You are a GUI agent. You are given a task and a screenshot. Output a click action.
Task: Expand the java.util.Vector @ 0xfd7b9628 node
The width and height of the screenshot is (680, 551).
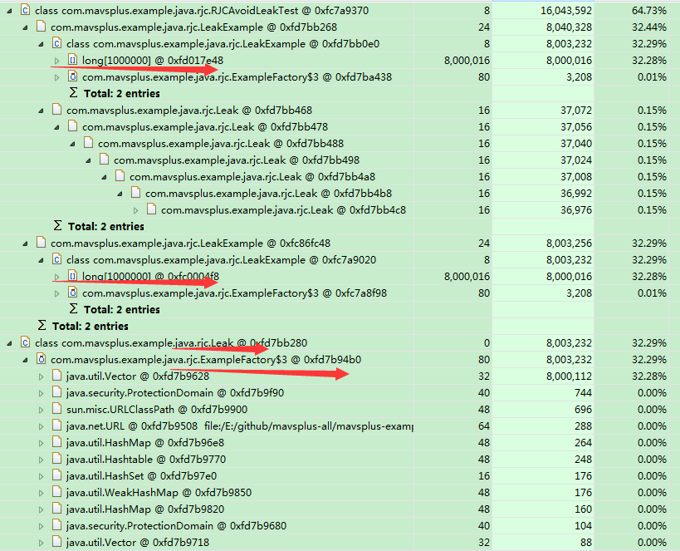point(42,376)
